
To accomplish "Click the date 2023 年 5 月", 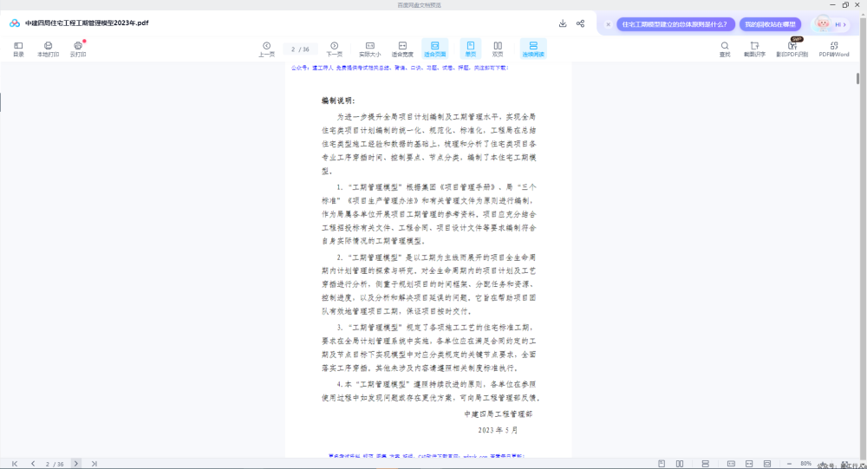I will 498,430.
